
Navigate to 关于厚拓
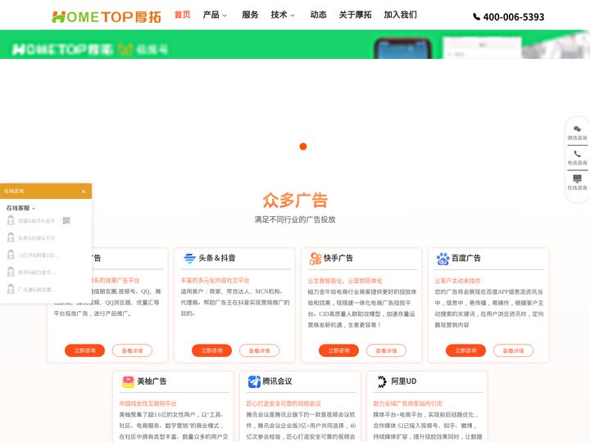[355, 15]
